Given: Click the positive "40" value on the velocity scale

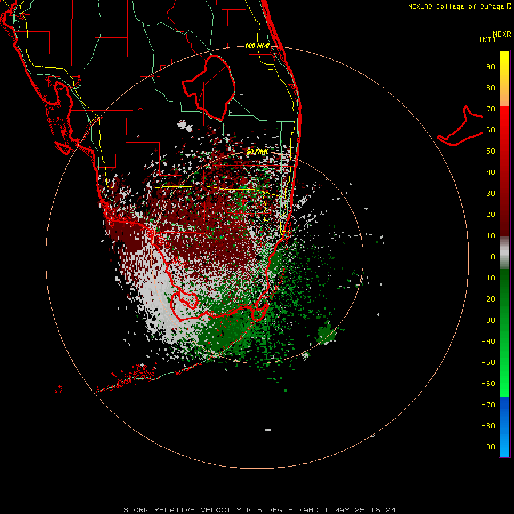Looking at the screenshot, I should pos(491,172).
